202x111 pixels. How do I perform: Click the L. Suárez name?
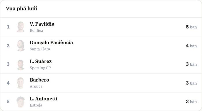[41, 61]
